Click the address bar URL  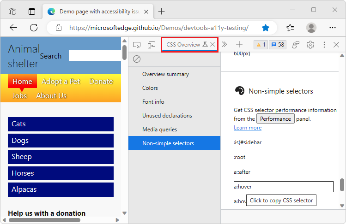159,28
